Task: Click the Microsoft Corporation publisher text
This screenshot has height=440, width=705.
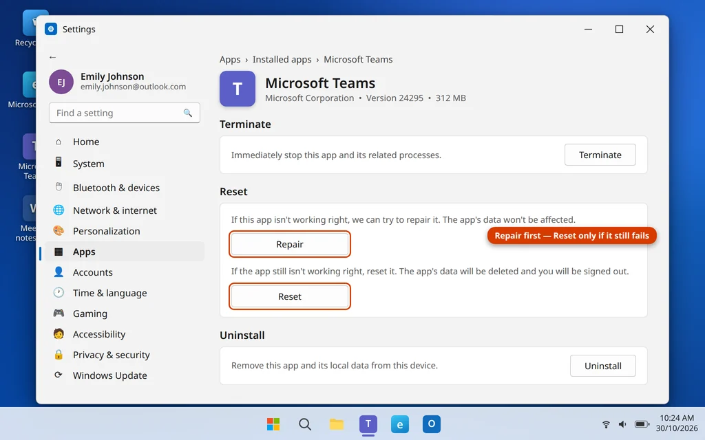Action: (309, 98)
